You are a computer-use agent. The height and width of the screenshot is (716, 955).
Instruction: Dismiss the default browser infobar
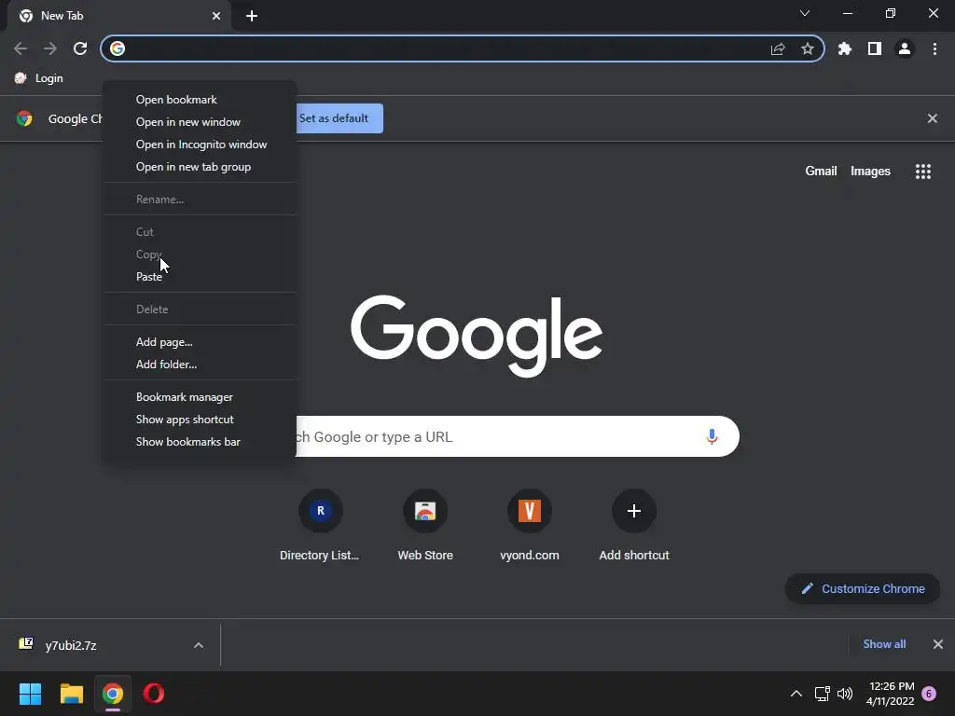pyautogui.click(x=933, y=118)
